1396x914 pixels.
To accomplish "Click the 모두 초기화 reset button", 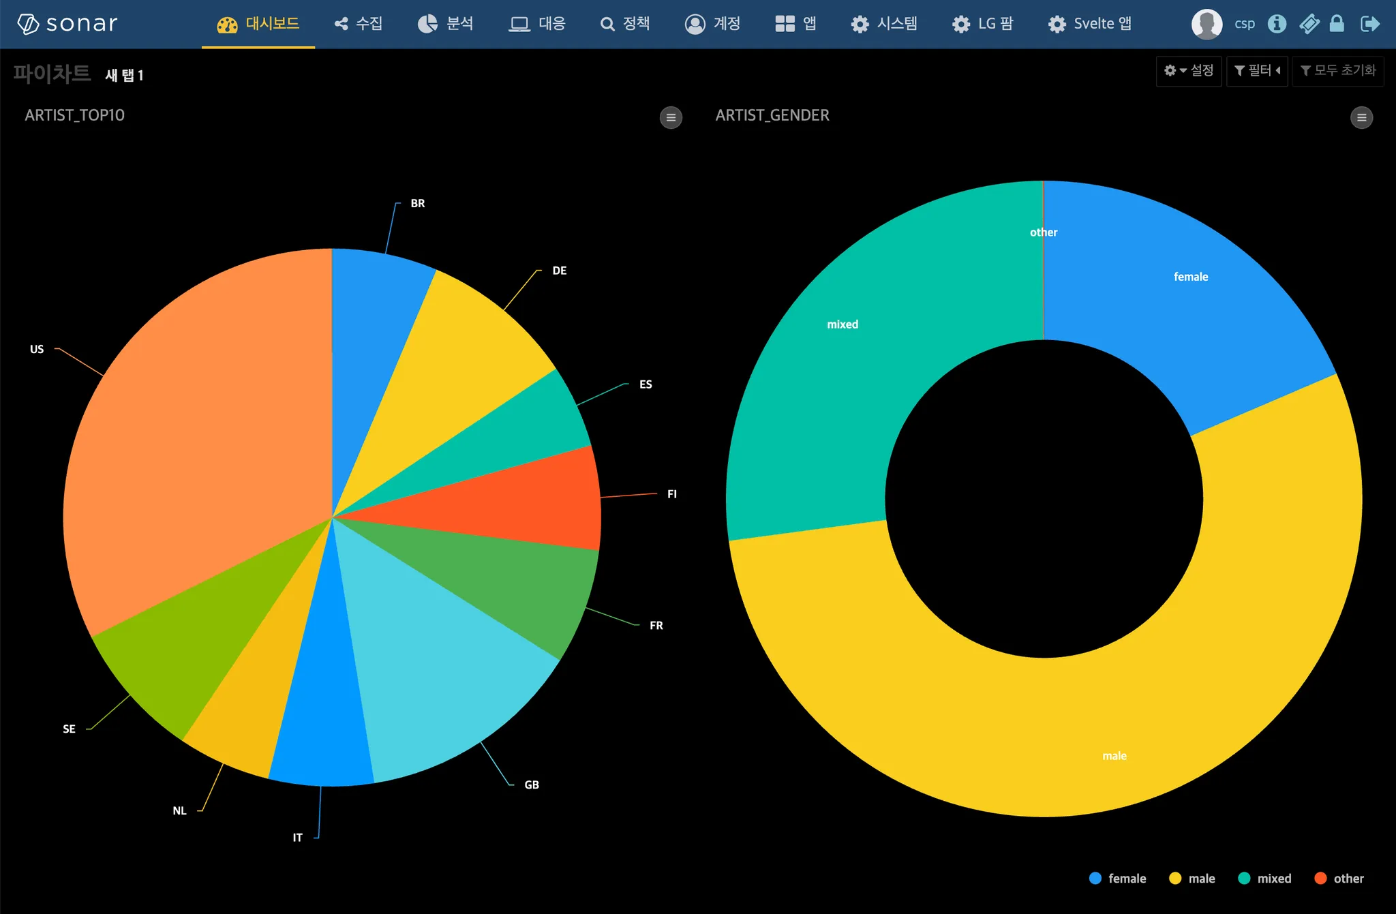I will 1337,71.
